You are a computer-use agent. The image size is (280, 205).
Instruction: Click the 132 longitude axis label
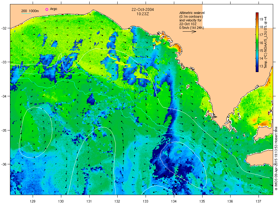(x=117, y=202)
